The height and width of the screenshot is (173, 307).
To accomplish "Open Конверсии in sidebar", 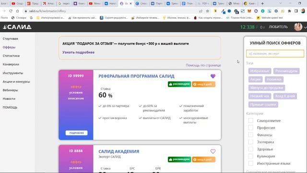I will click(x=11, y=64).
